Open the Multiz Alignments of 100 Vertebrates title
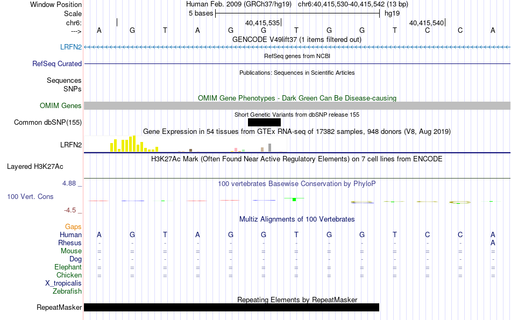This screenshot has height=320, width=511. [x=297, y=219]
